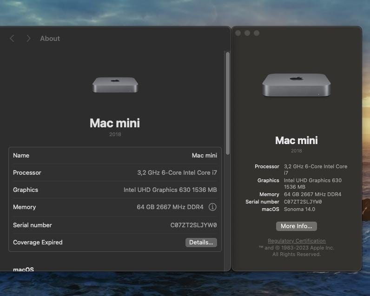This screenshot has width=370, height=296.
Task: Open More Info... in the small window
Action: tap(297, 226)
